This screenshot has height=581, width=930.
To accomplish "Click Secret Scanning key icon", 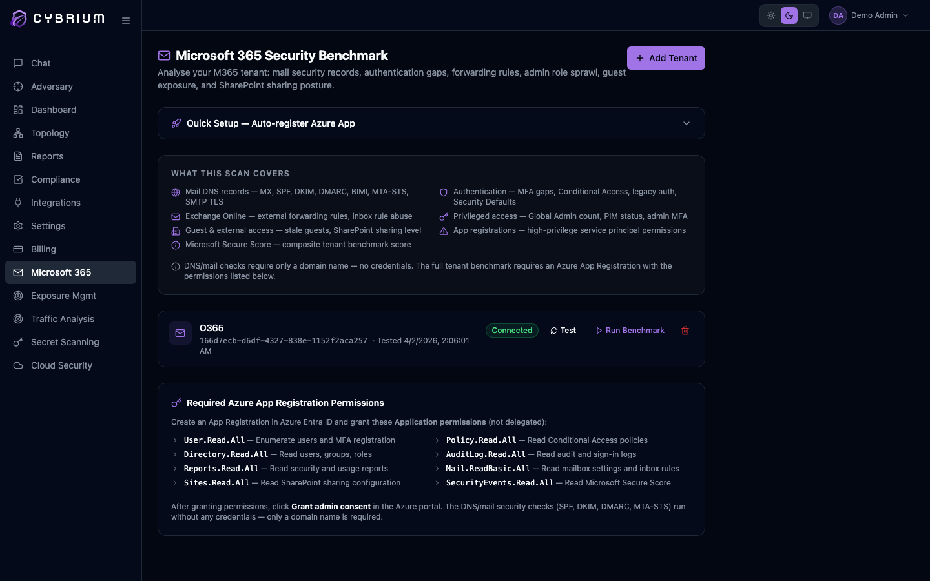I will (18, 342).
